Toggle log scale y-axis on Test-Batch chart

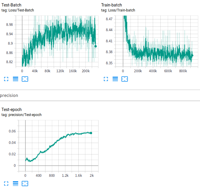(x=16, y=79)
